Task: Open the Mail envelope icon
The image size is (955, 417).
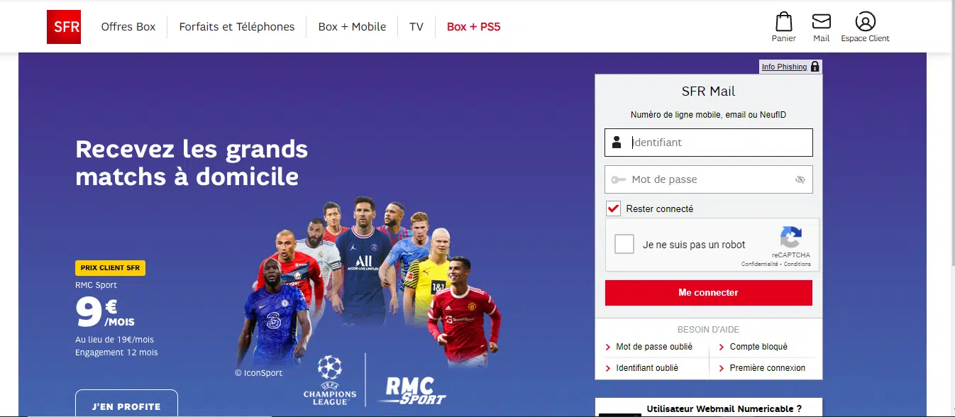Action: tap(822, 21)
